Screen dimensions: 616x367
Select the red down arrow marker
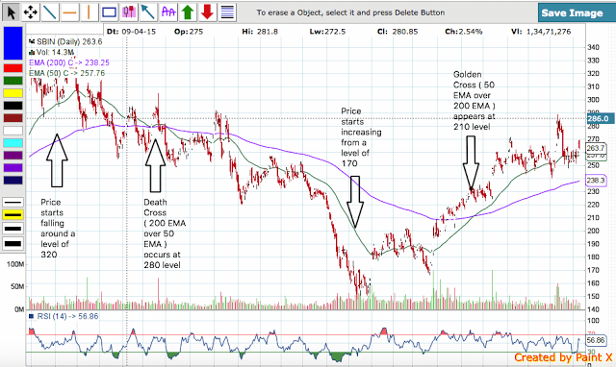point(208,12)
